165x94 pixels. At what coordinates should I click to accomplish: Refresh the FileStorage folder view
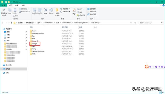point(135,23)
